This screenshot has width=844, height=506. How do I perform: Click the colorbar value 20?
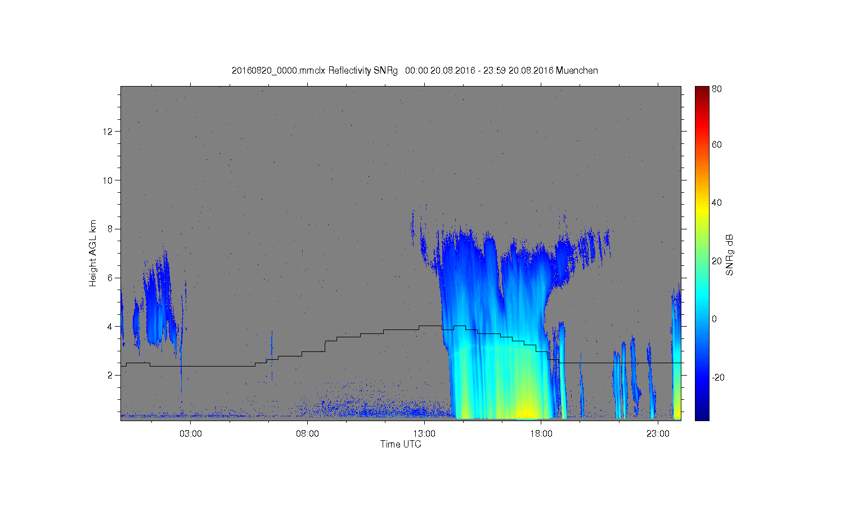(717, 261)
